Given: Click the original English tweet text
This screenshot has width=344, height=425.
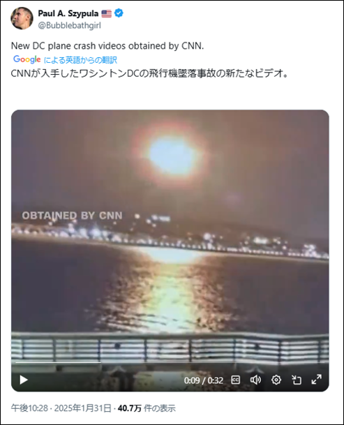Looking at the screenshot, I should [107, 46].
